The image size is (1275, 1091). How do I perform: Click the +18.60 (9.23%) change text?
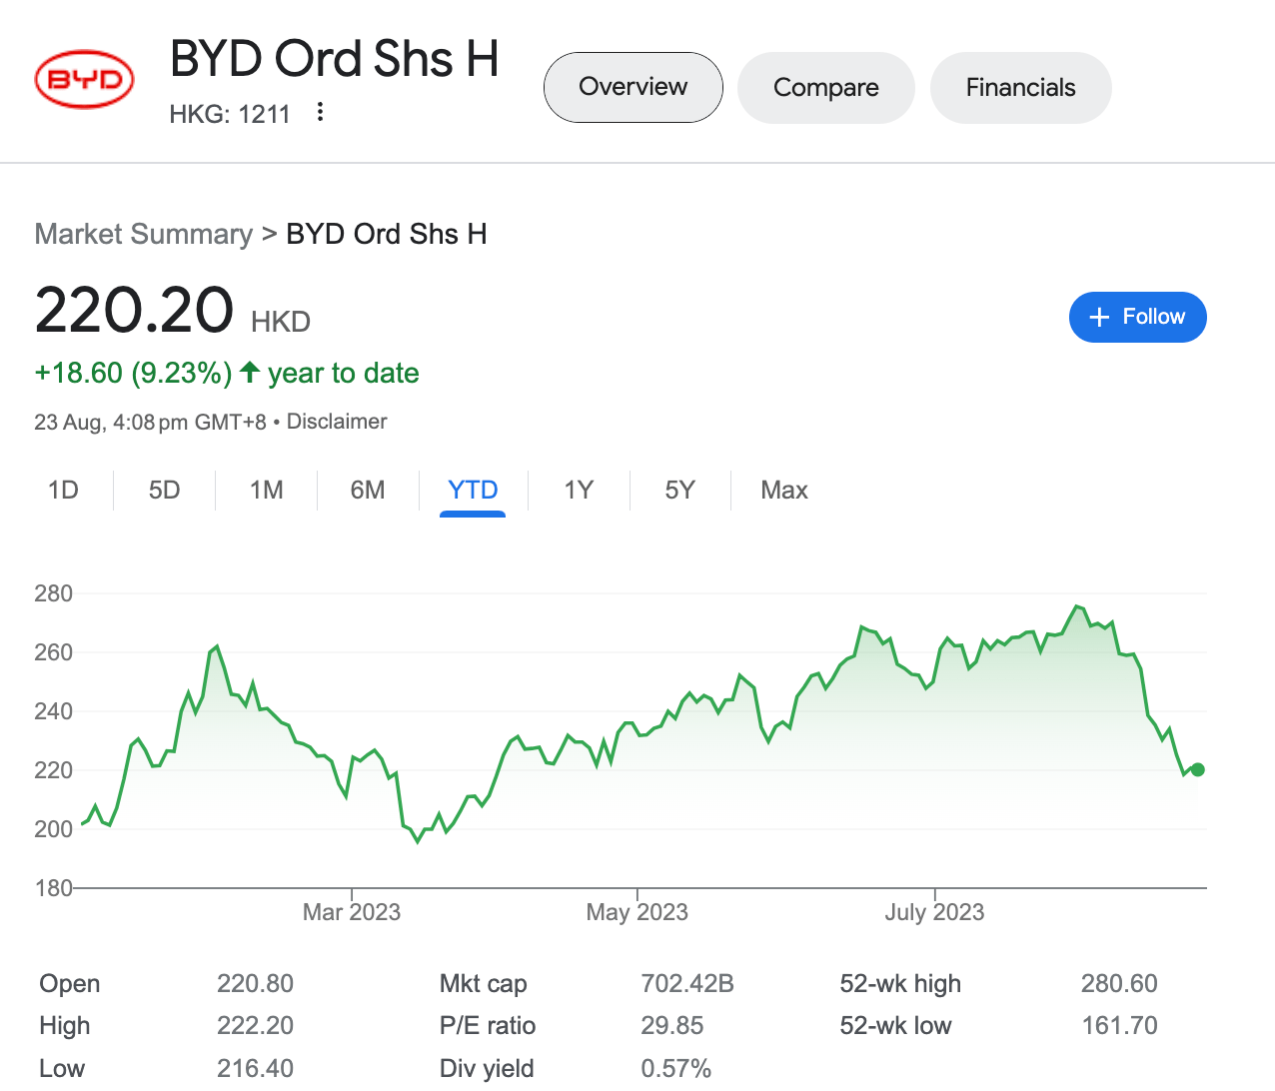point(133,373)
